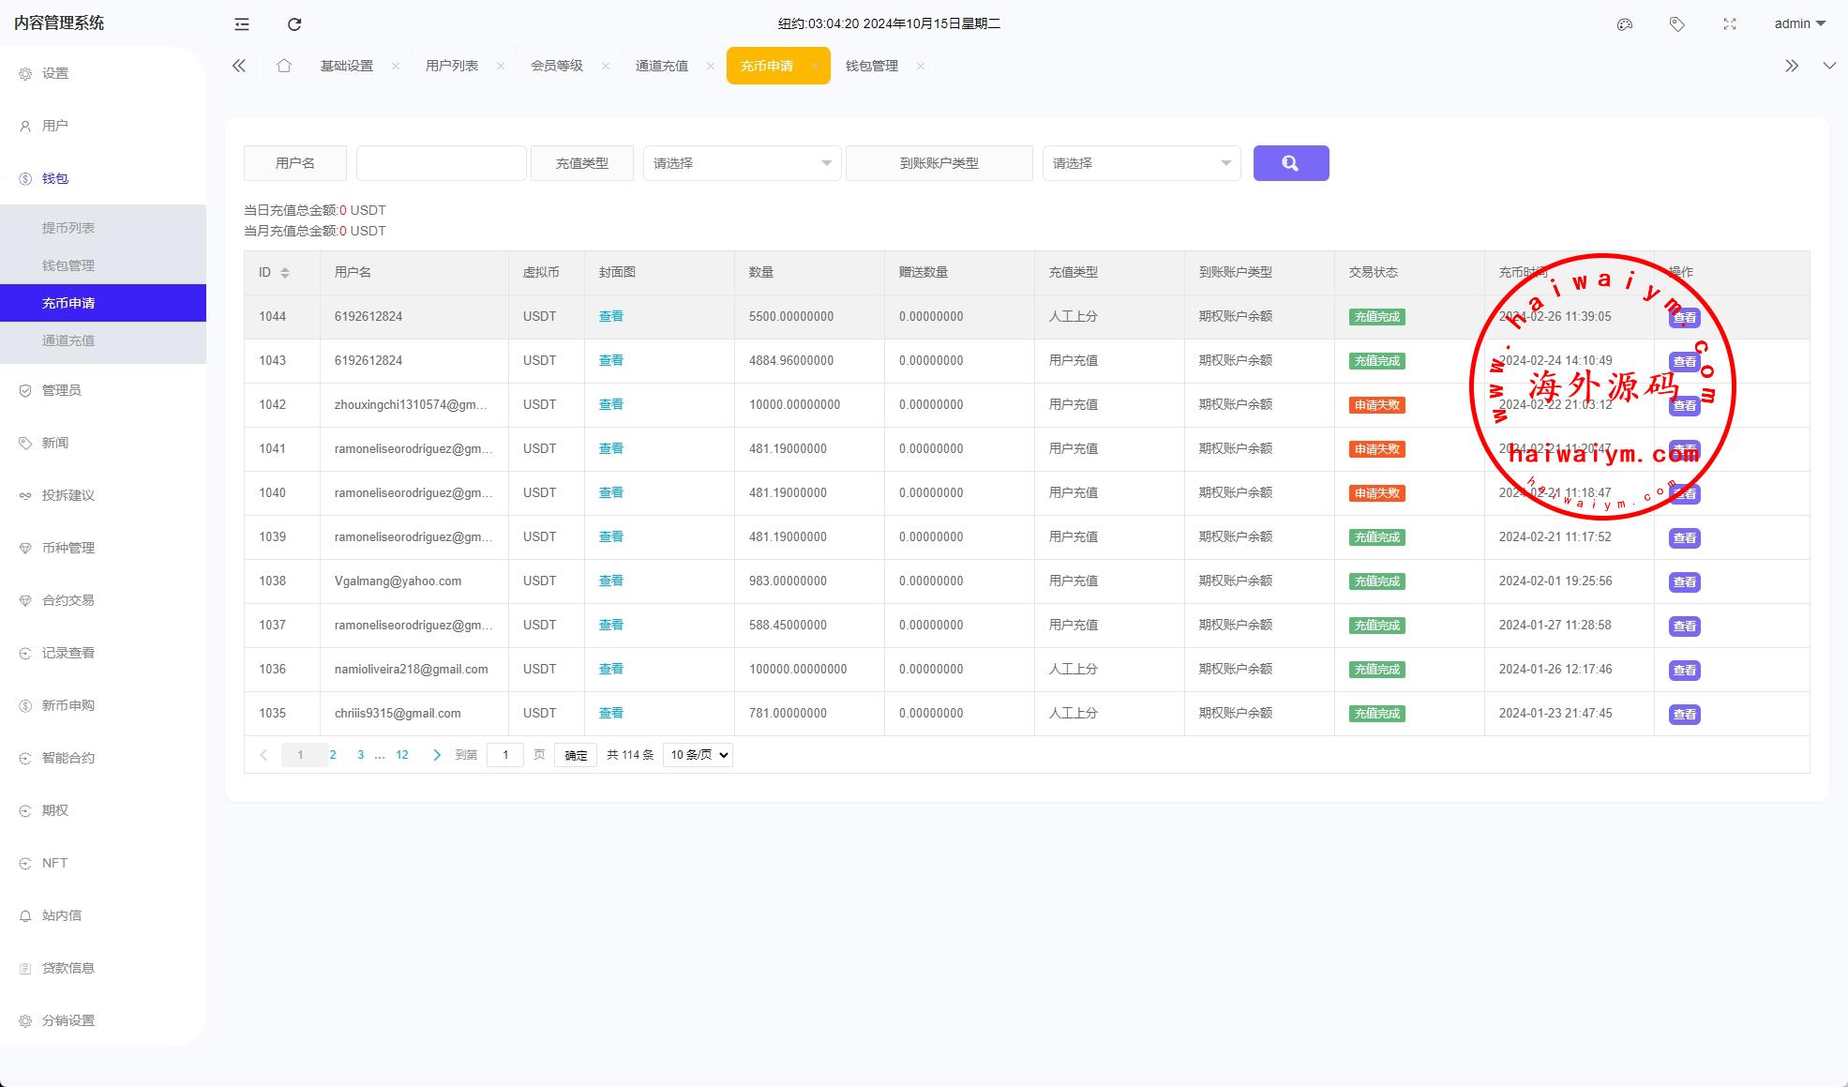Sort the table by ID column
Screen dimensions: 1848x1087
click(285, 273)
